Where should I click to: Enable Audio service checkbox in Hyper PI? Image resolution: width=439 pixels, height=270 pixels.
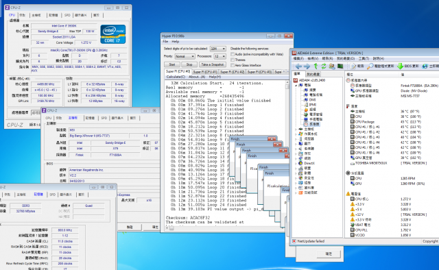pos(233,54)
